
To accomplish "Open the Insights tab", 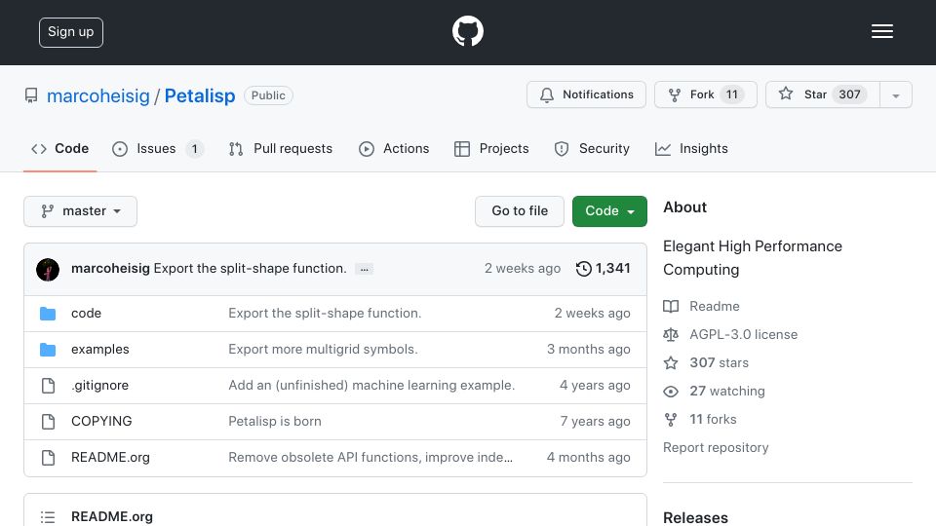I will (691, 148).
